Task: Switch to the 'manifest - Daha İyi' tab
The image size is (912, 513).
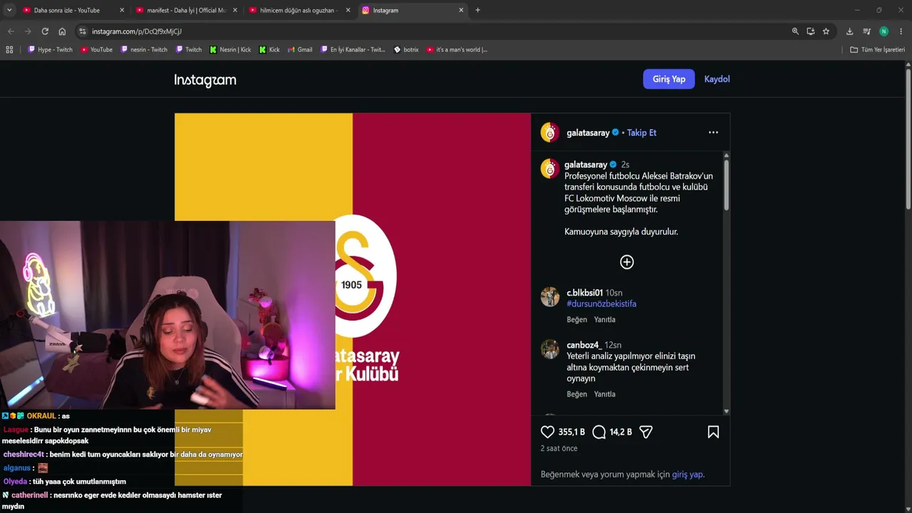Action: [187, 10]
